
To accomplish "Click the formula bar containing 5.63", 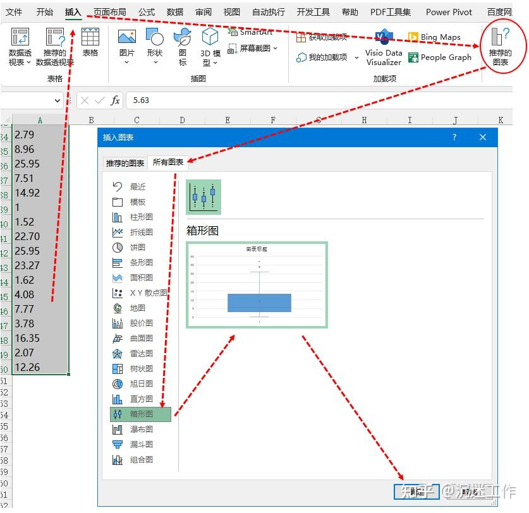I will (x=319, y=100).
